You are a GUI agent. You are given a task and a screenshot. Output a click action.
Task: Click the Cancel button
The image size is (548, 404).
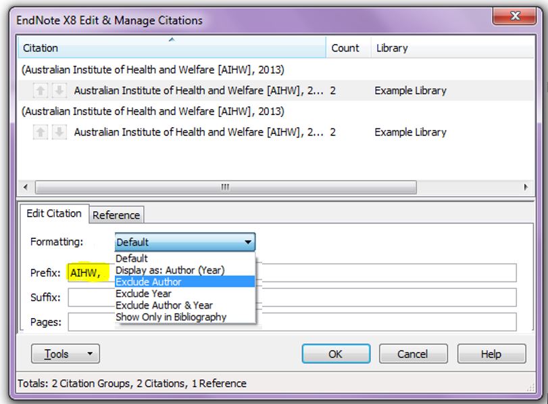[x=413, y=354]
